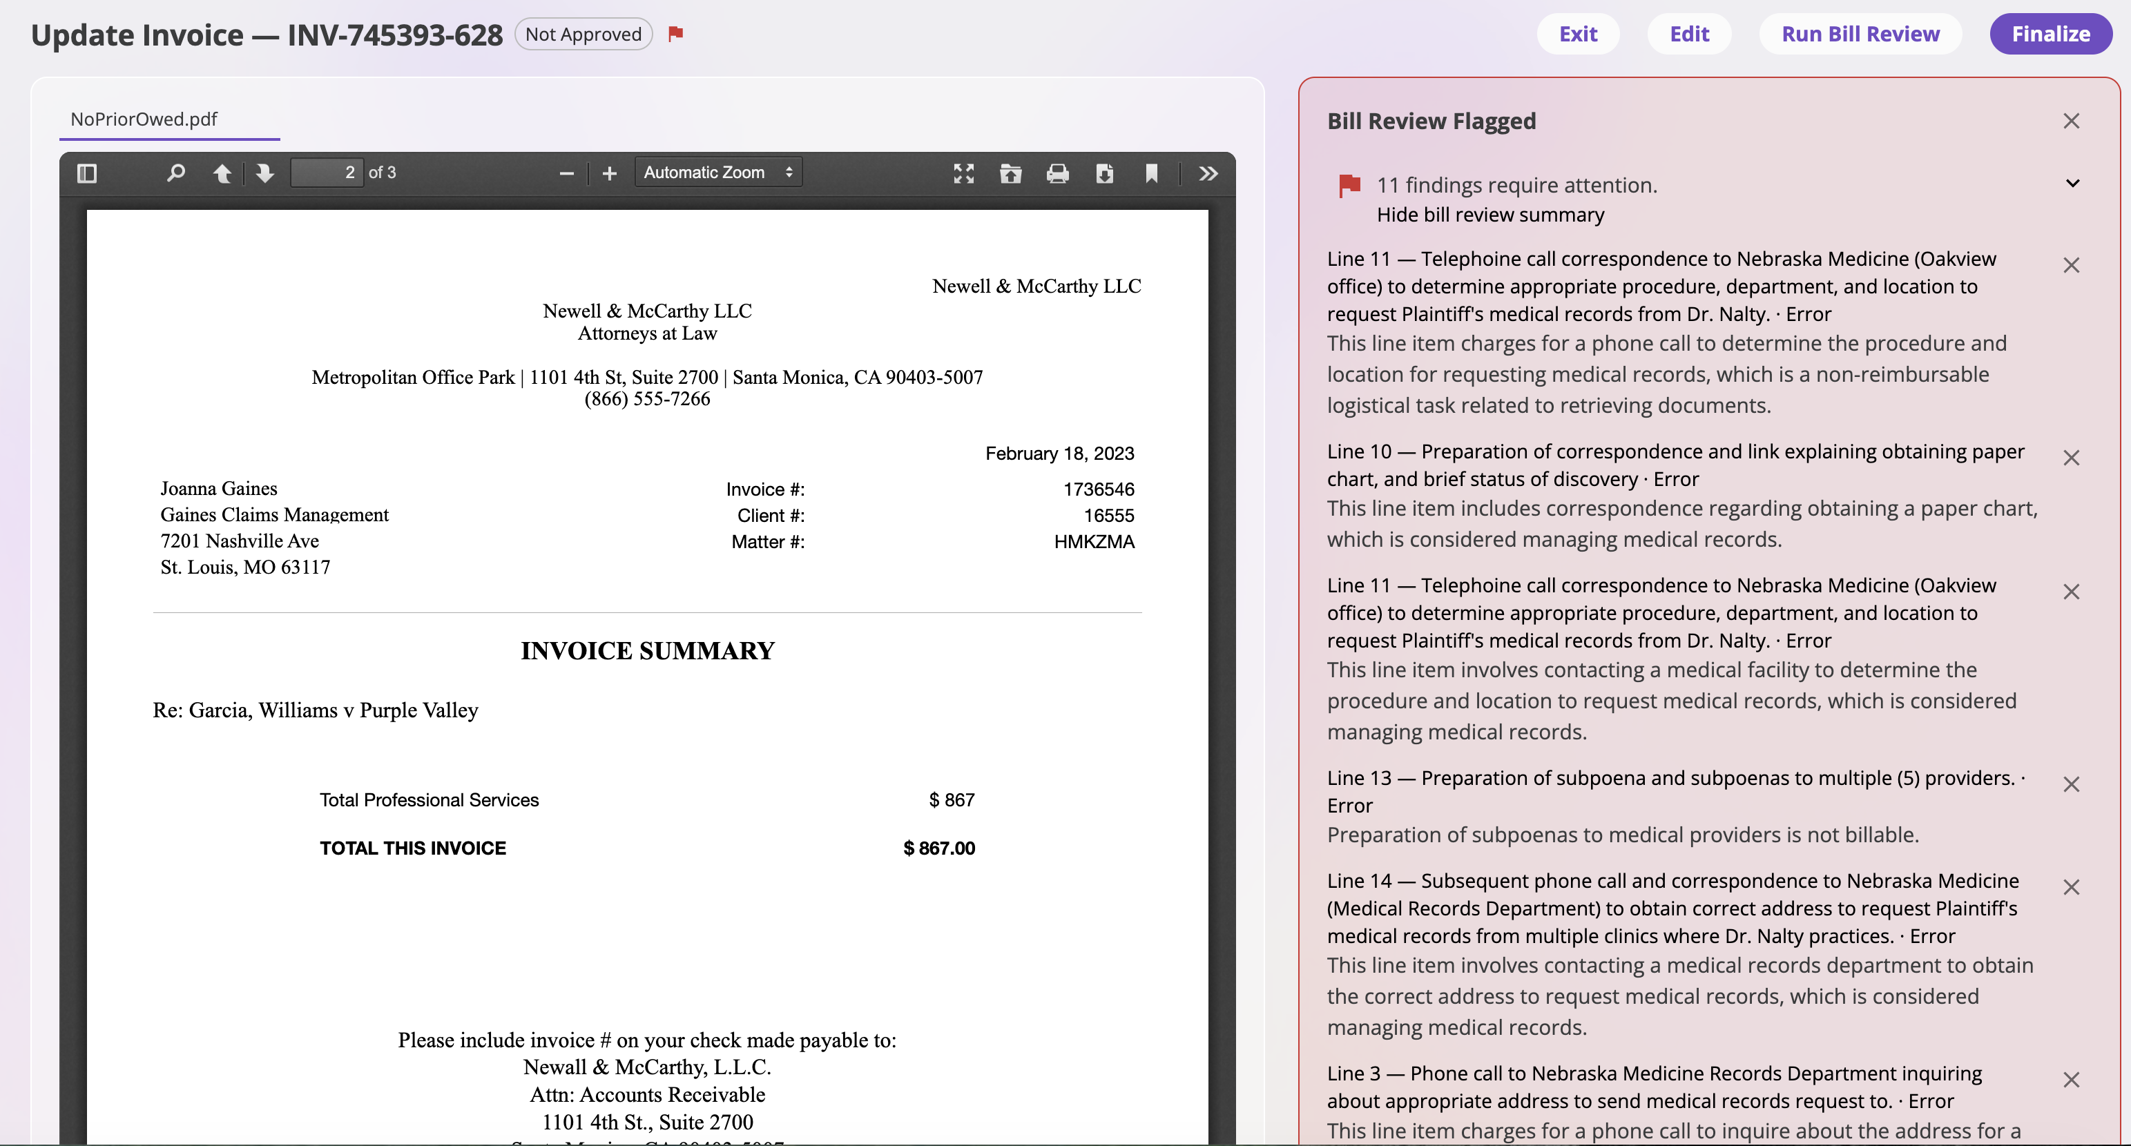Click the Total Professional Services amount $ 867
The width and height of the screenshot is (2131, 1146).
pos(952,800)
